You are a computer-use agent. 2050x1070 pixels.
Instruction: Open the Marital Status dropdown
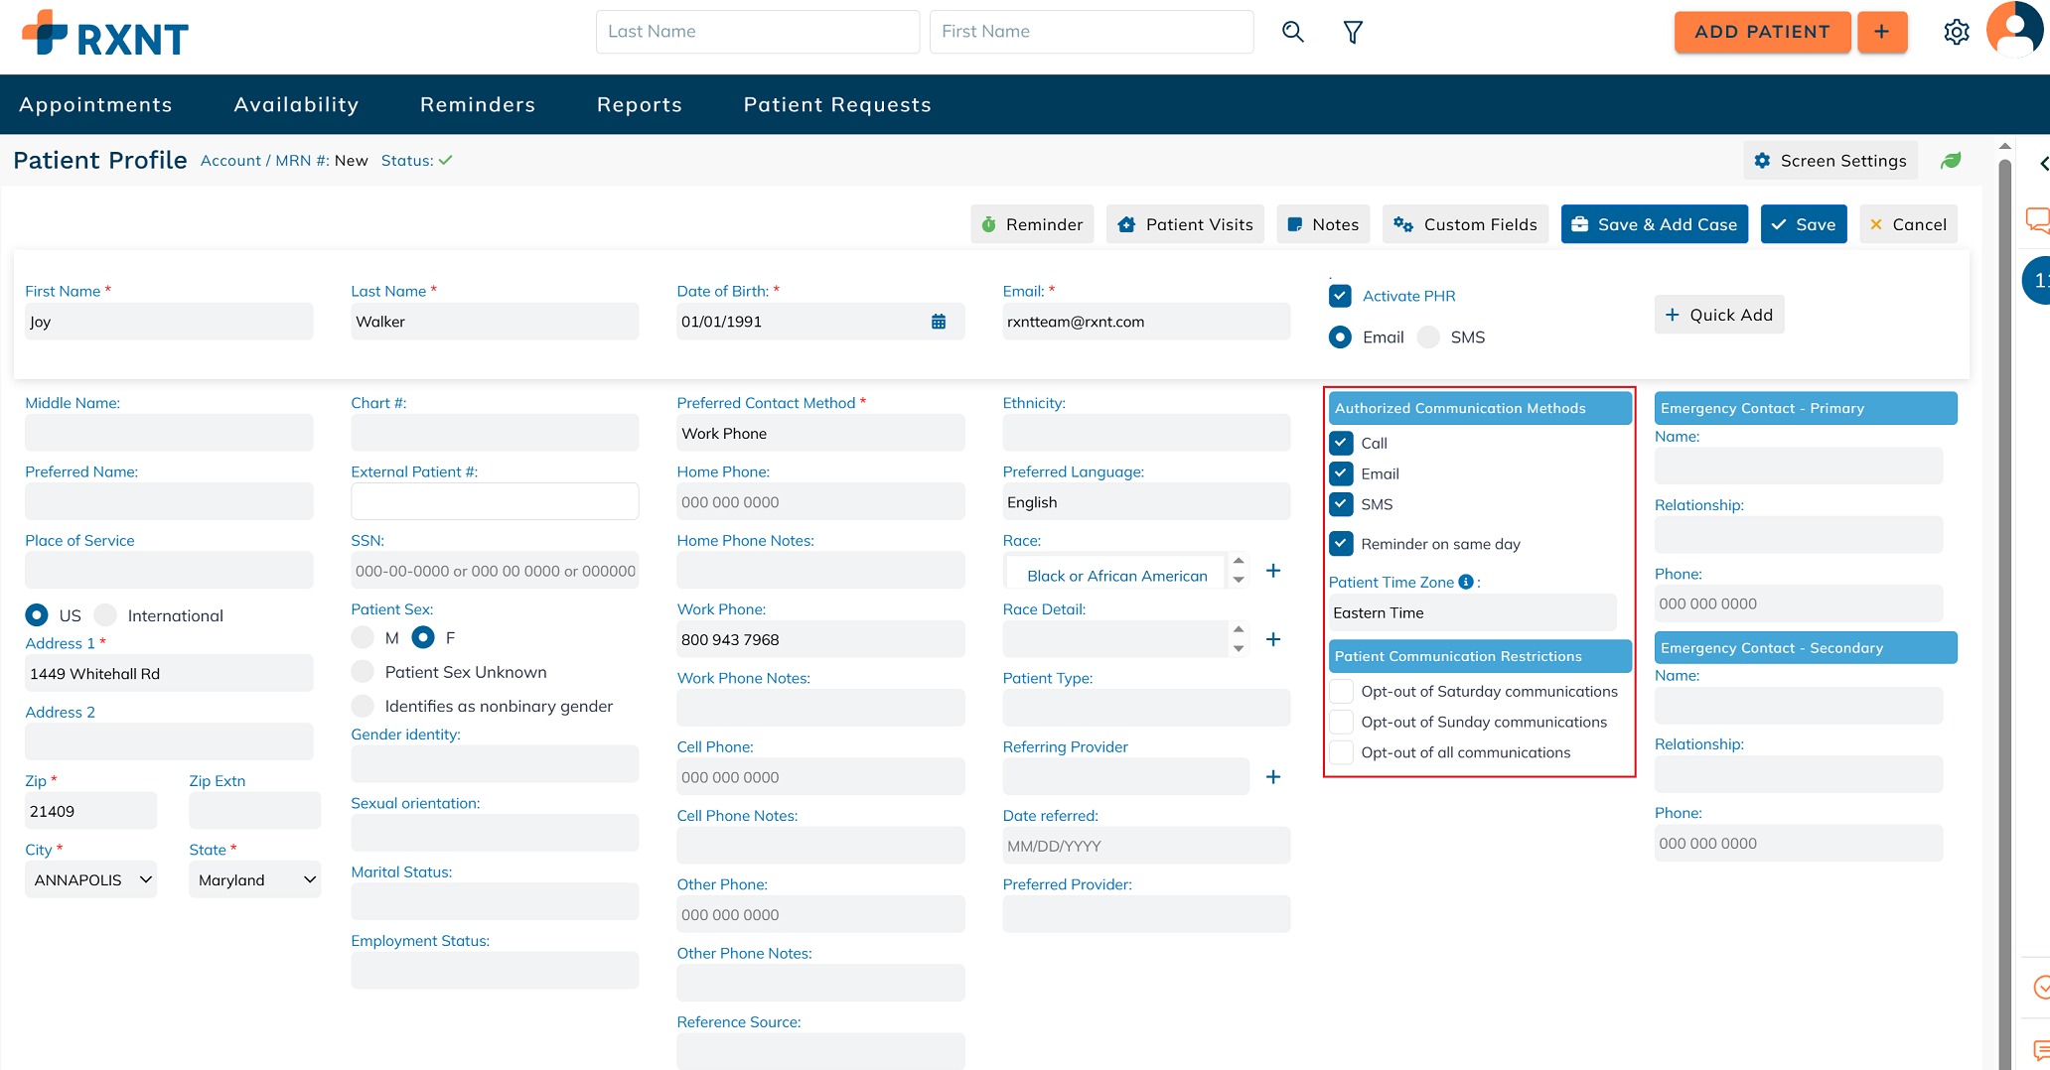[495, 901]
